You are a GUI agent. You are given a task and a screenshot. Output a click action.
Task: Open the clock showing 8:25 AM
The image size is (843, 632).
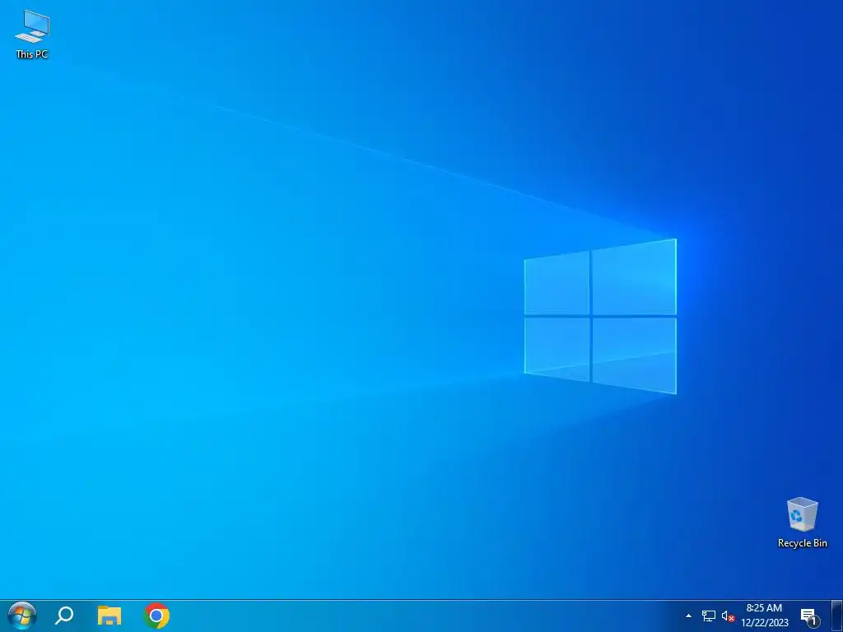[765, 616]
